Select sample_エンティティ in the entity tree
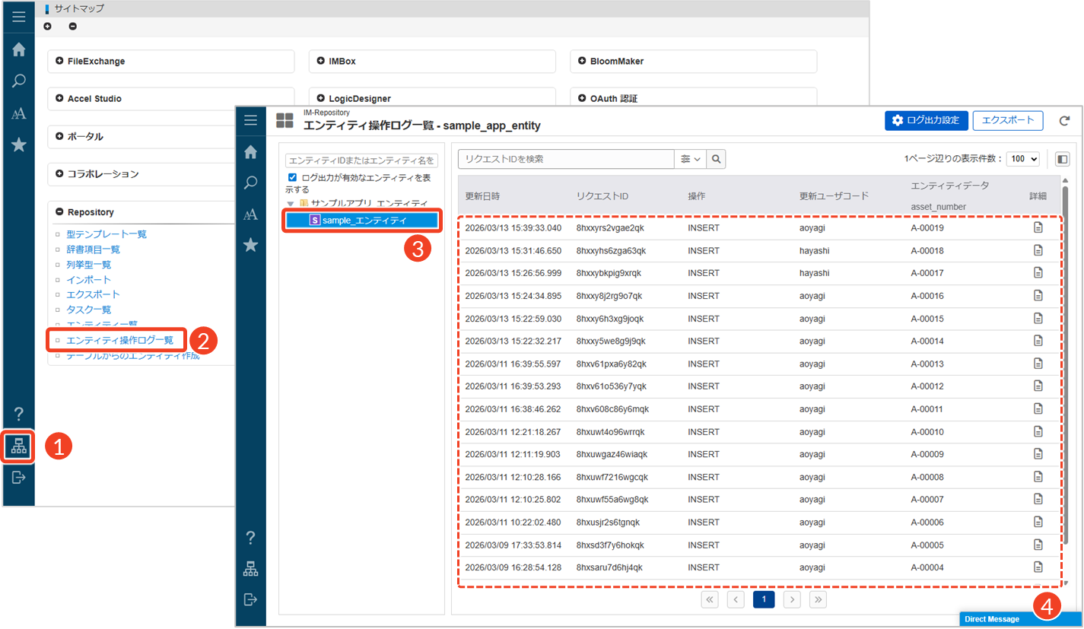This screenshot has height=629, width=1084. [x=364, y=221]
